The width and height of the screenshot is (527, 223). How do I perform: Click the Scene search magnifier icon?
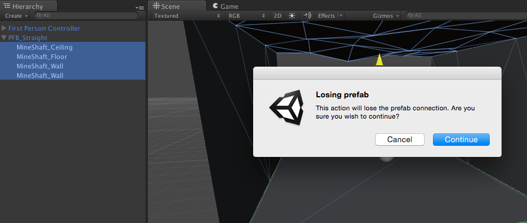(410, 15)
